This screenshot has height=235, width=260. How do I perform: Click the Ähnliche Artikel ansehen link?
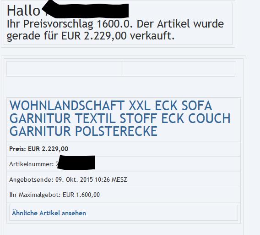tap(49, 213)
